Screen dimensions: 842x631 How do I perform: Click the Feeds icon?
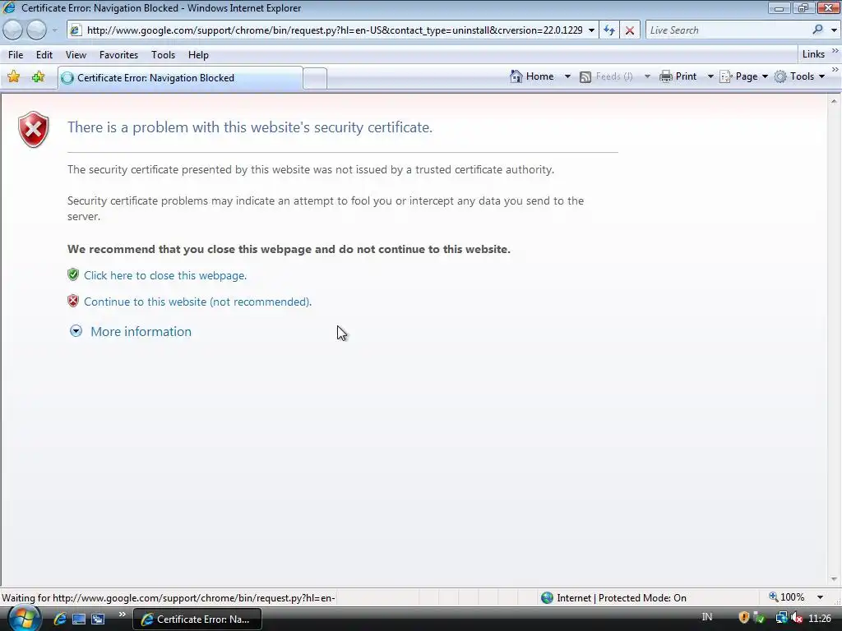[585, 76]
